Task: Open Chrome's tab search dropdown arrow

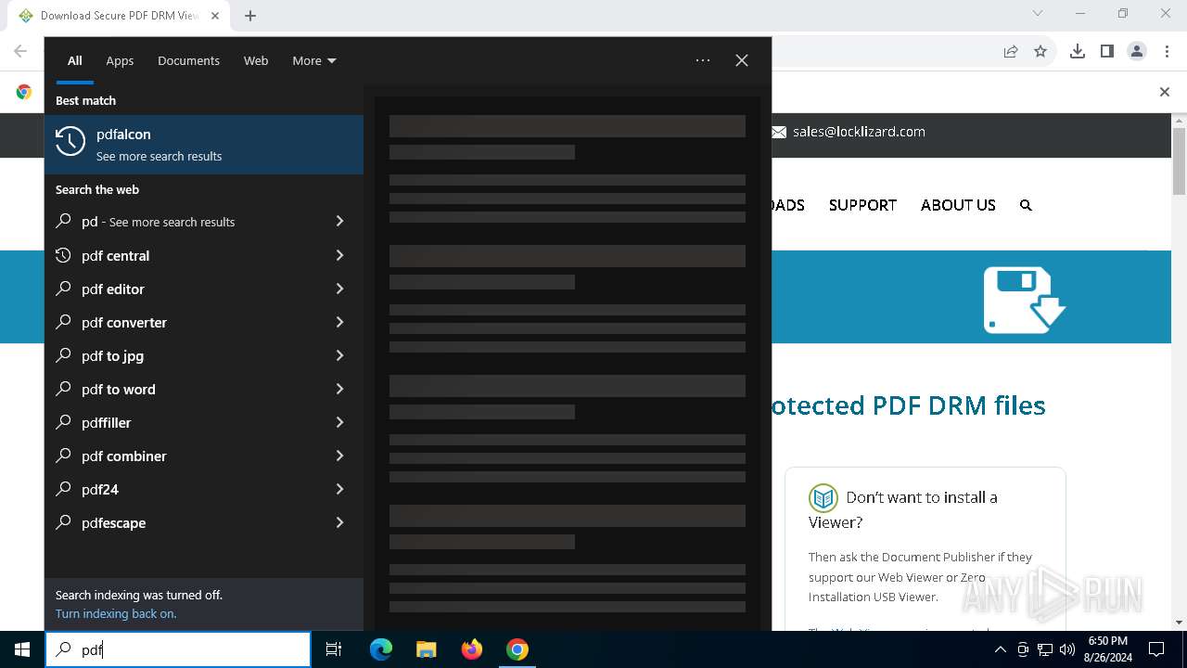Action: 1038,13
